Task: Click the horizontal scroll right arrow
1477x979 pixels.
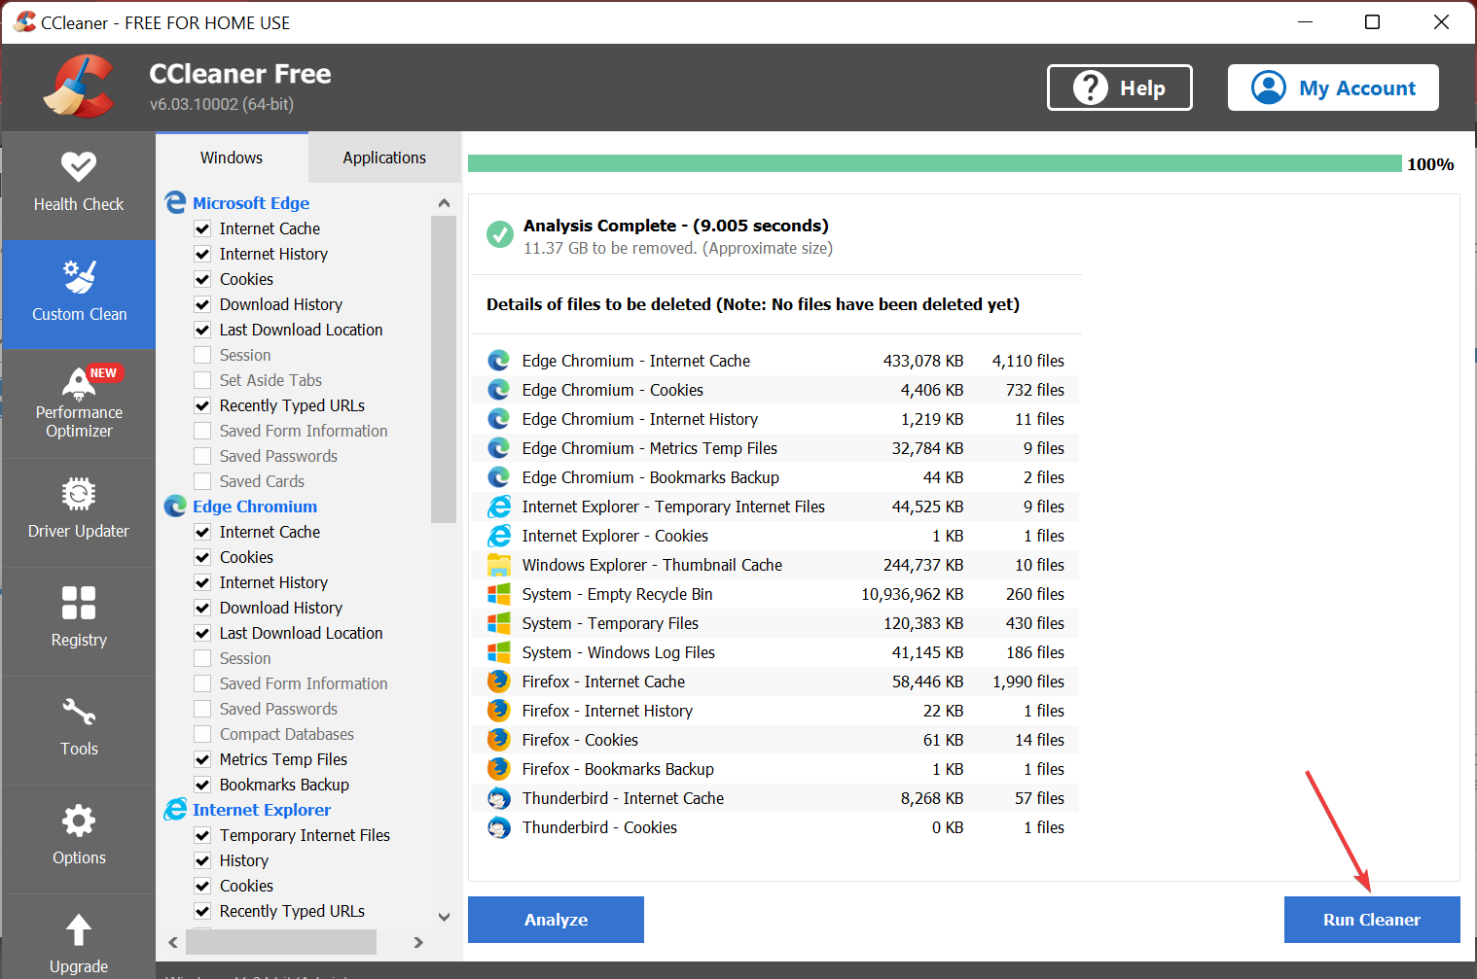Action: click(418, 942)
